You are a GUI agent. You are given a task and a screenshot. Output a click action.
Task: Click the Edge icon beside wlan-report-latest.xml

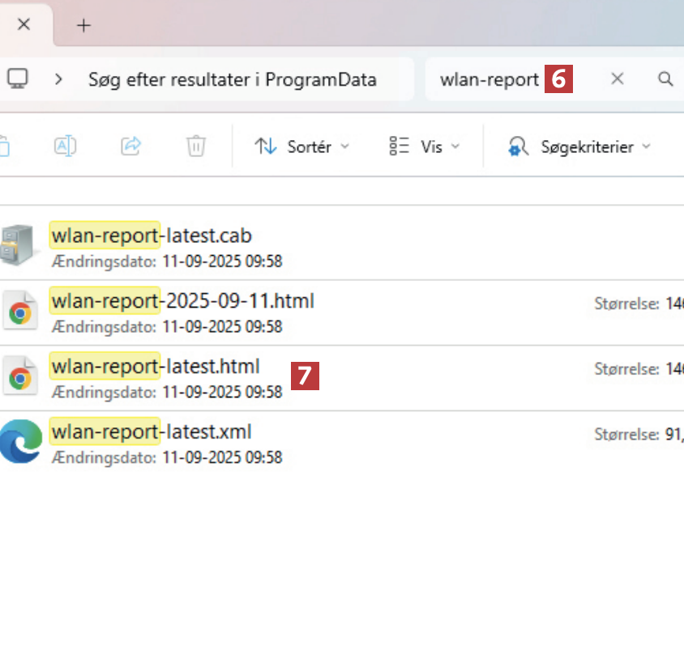coord(19,443)
